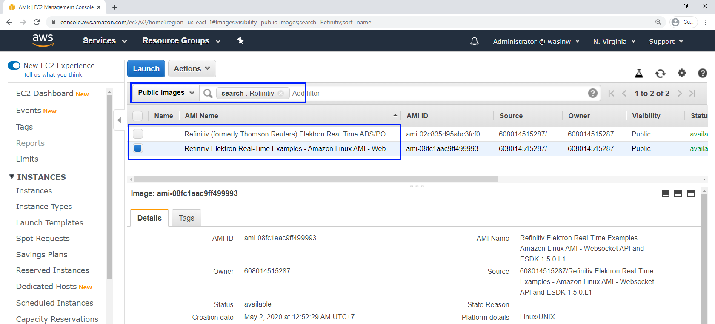This screenshot has height=324, width=715.
Task: Open the help question mark icon
Action: [703, 73]
